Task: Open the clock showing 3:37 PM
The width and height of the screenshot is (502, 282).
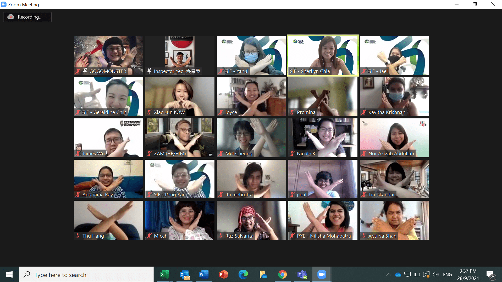Action: [468, 274]
